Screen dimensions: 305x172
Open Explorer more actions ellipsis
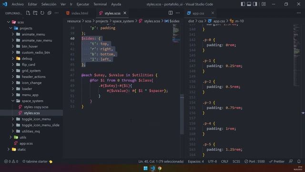click(x=57, y=13)
